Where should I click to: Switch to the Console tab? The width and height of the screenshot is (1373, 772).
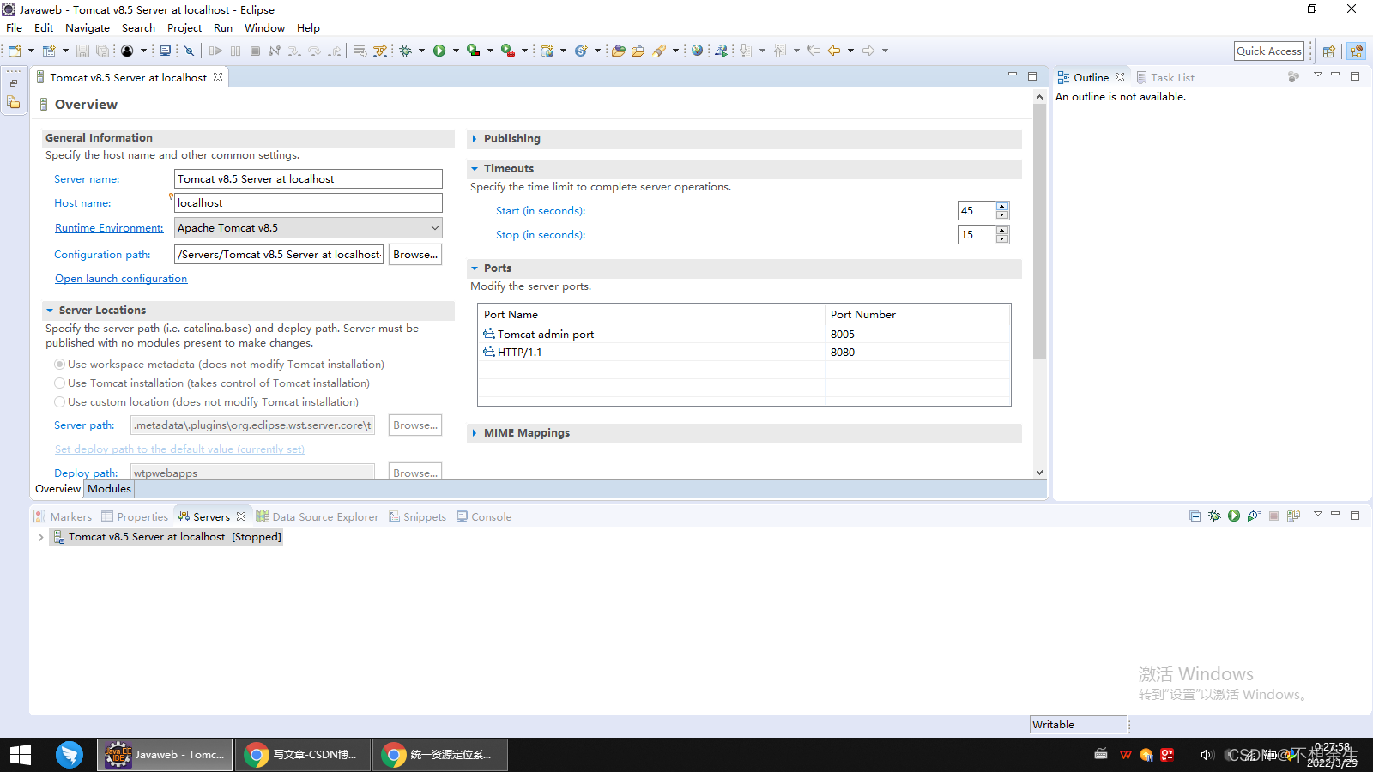(x=484, y=517)
